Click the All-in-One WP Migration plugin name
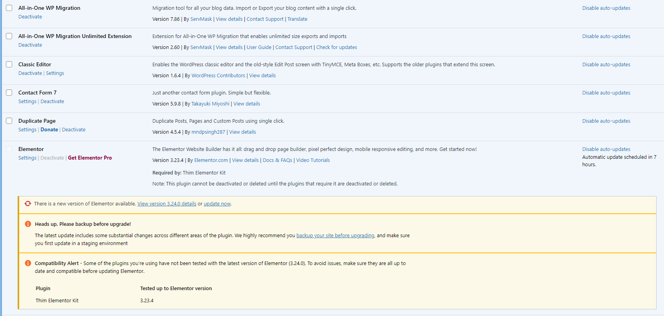The height and width of the screenshot is (316, 664). click(49, 8)
